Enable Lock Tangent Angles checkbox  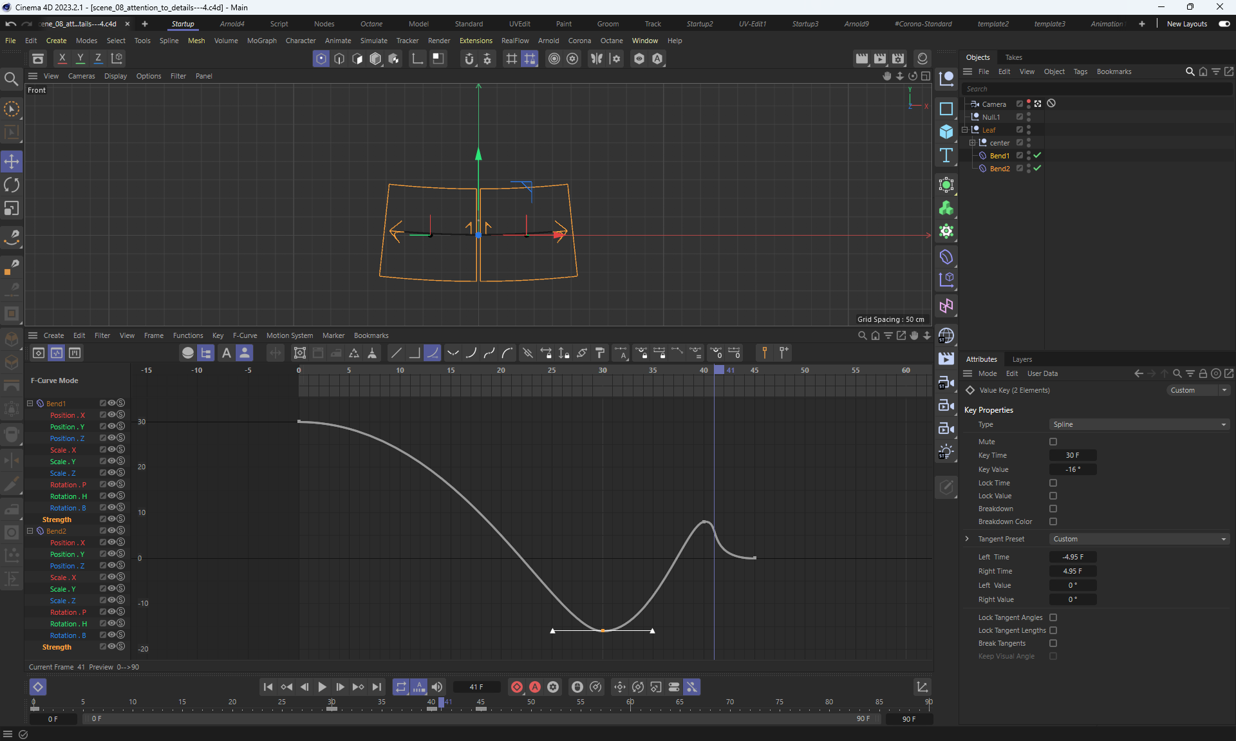1053,617
